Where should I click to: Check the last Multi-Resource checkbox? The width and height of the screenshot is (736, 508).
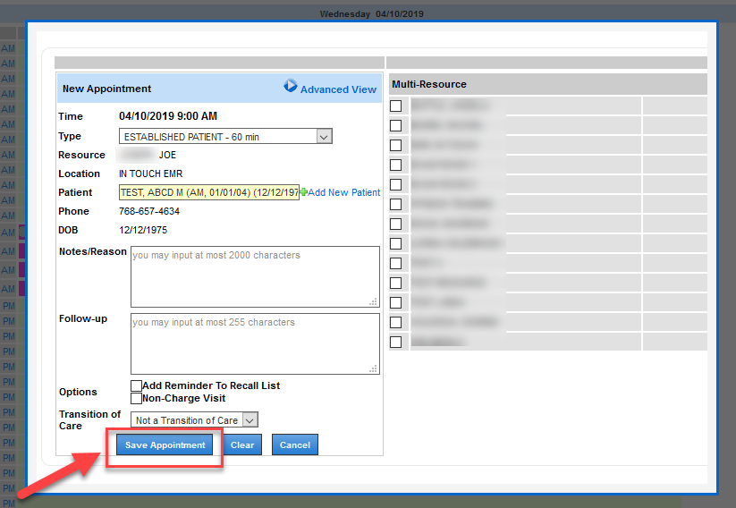tap(396, 342)
